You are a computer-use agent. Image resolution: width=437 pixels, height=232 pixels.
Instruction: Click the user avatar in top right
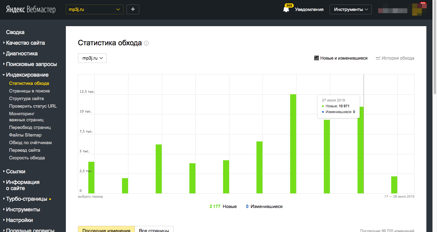[x=419, y=9]
